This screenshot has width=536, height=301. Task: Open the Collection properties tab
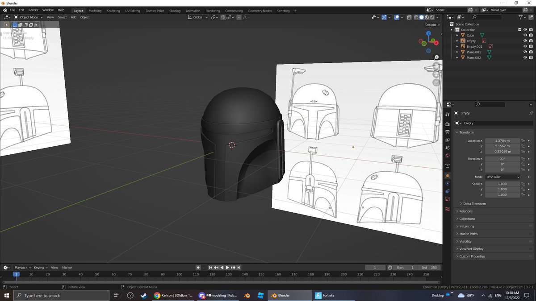448,165
